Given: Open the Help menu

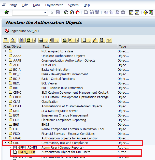Looking at the screenshot, I should [87, 5].
